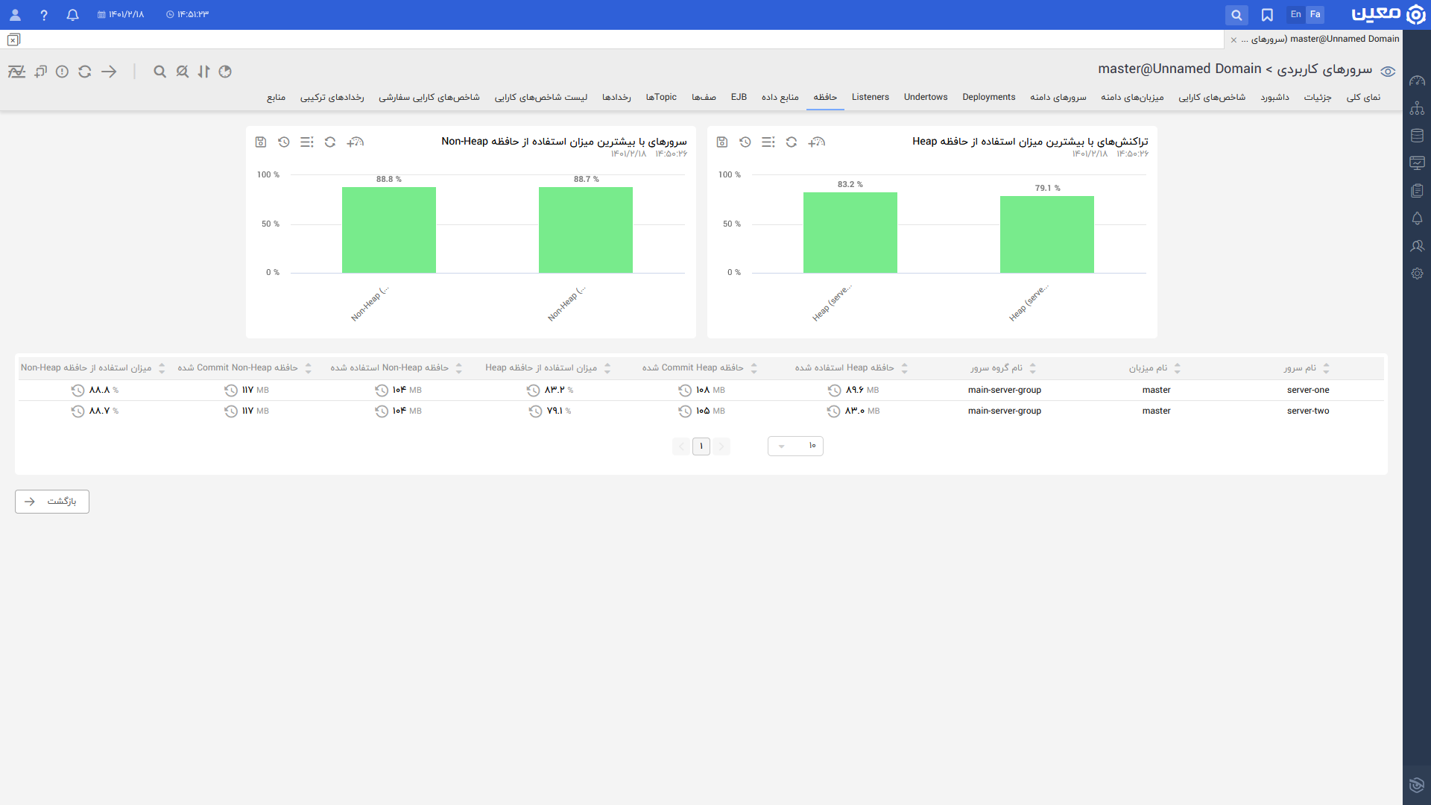Screen dimensions: 1431x805
Task: Add Non-Heap chart to dashboard
Action: (355, 142)
